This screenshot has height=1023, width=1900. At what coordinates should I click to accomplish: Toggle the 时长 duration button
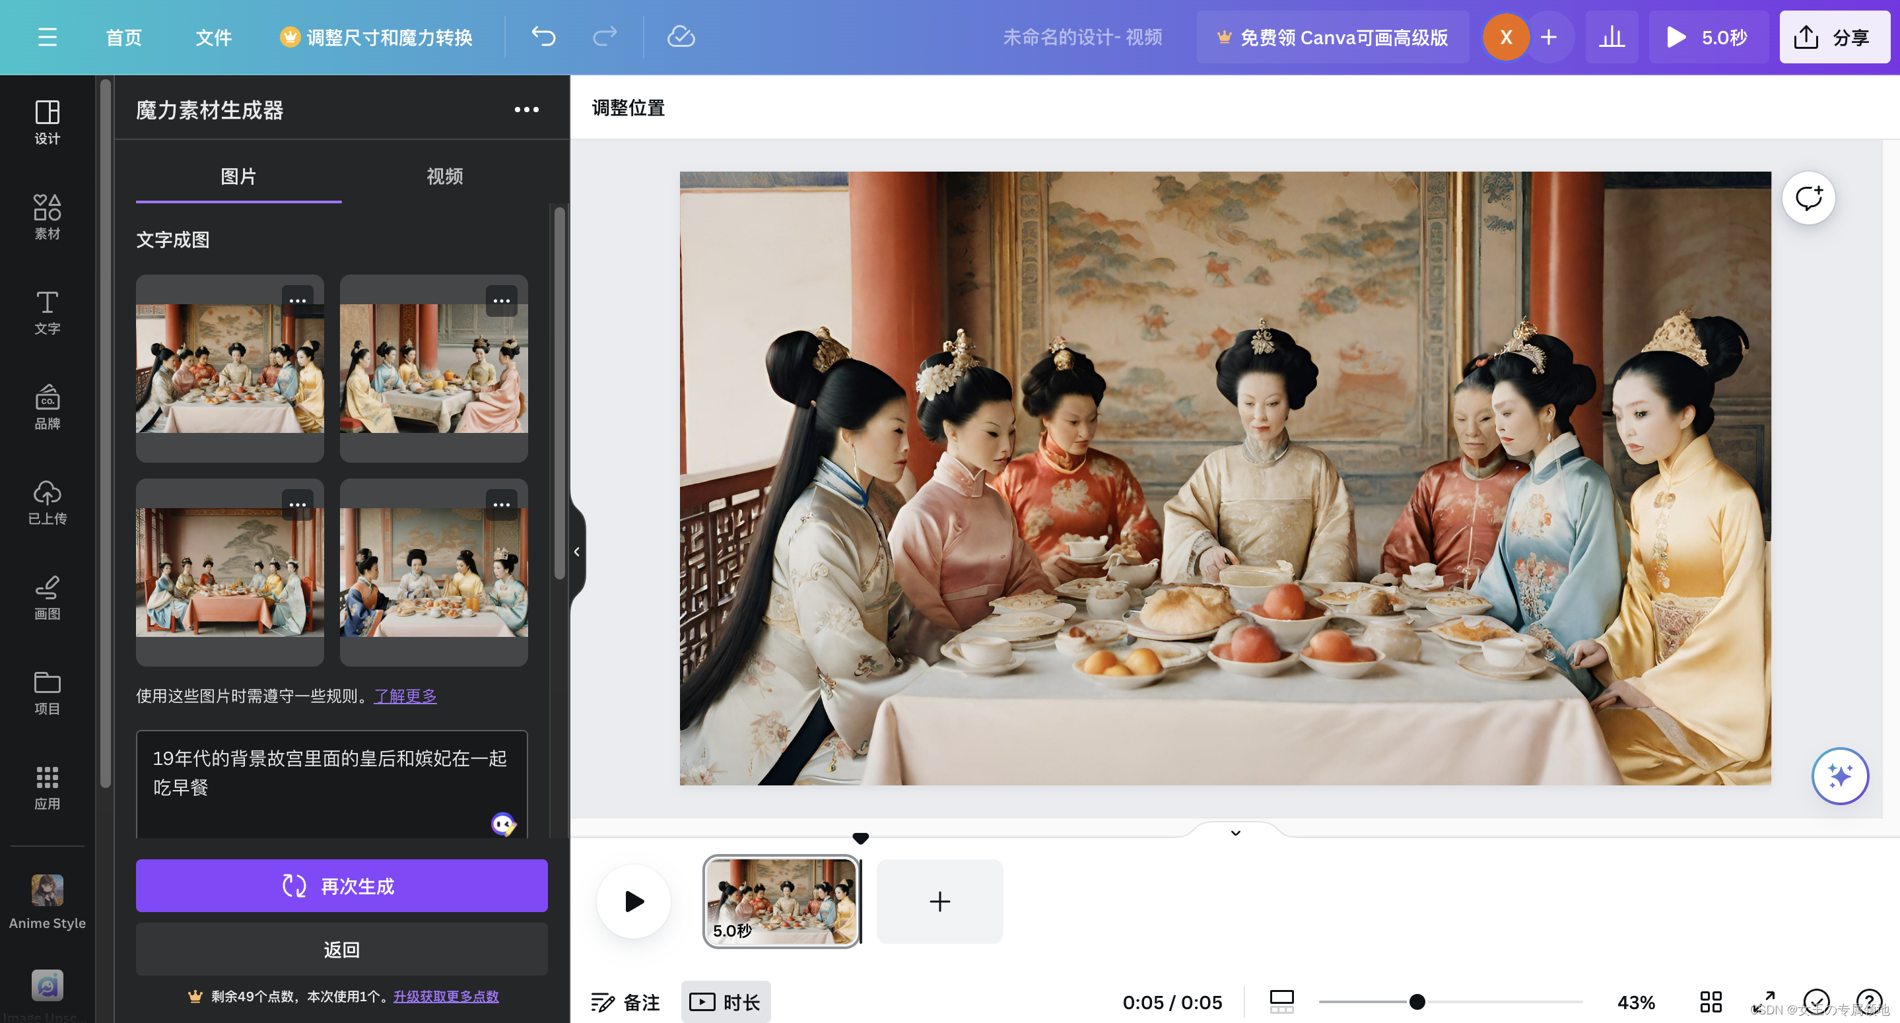(x=726, y=1002)
